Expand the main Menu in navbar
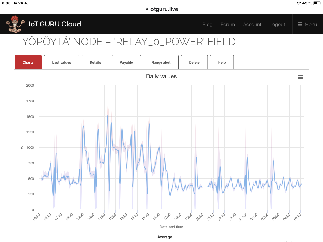Image resolution: width=323 pixels, height=242 pixels. pyautogui.click(x=308, y=24)
